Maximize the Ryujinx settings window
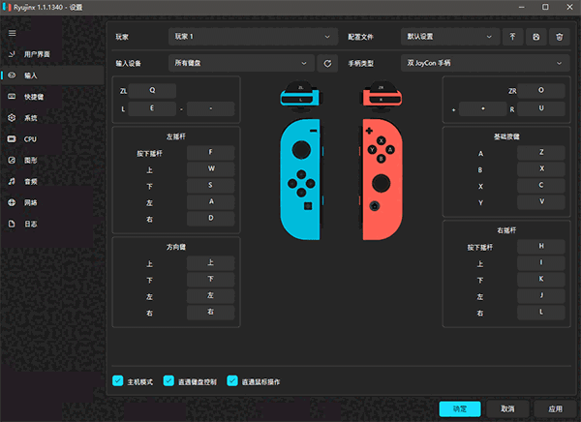581x422 pixels. (545, 7)
